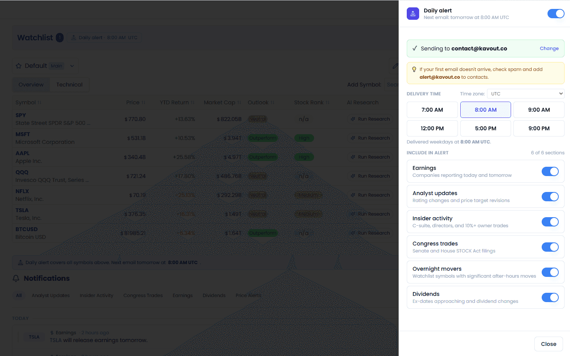
Task: Click the lightbulb tip icon in spam notice
Action: pos(414,69)
